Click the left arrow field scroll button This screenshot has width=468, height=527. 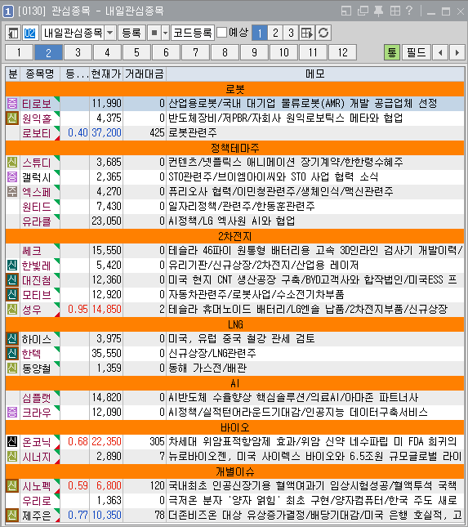click(440, 52)
